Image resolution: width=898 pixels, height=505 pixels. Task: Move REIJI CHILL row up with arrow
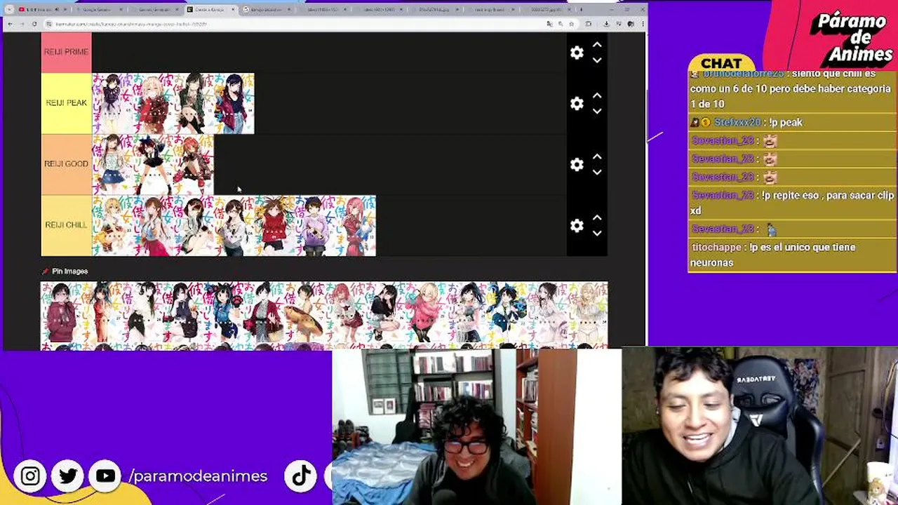pyautogui.click(x=597, y=218)
